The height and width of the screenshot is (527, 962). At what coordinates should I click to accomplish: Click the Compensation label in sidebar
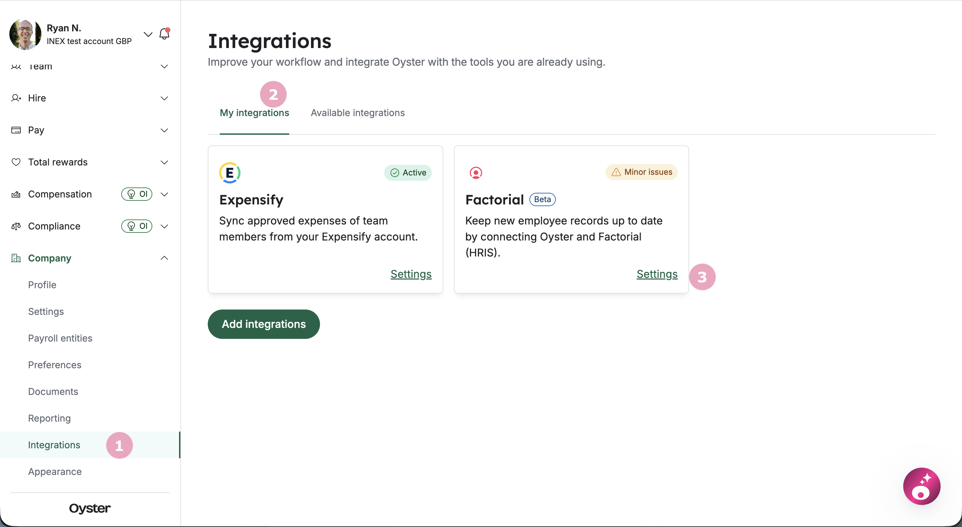pyautogui.click(x=60, y=194)
